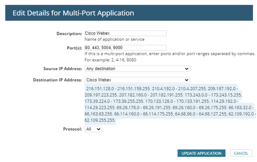Open the Source IP Address dropdown
The width and height of the screenshot is (257, 162).
[x=137, y=69]
